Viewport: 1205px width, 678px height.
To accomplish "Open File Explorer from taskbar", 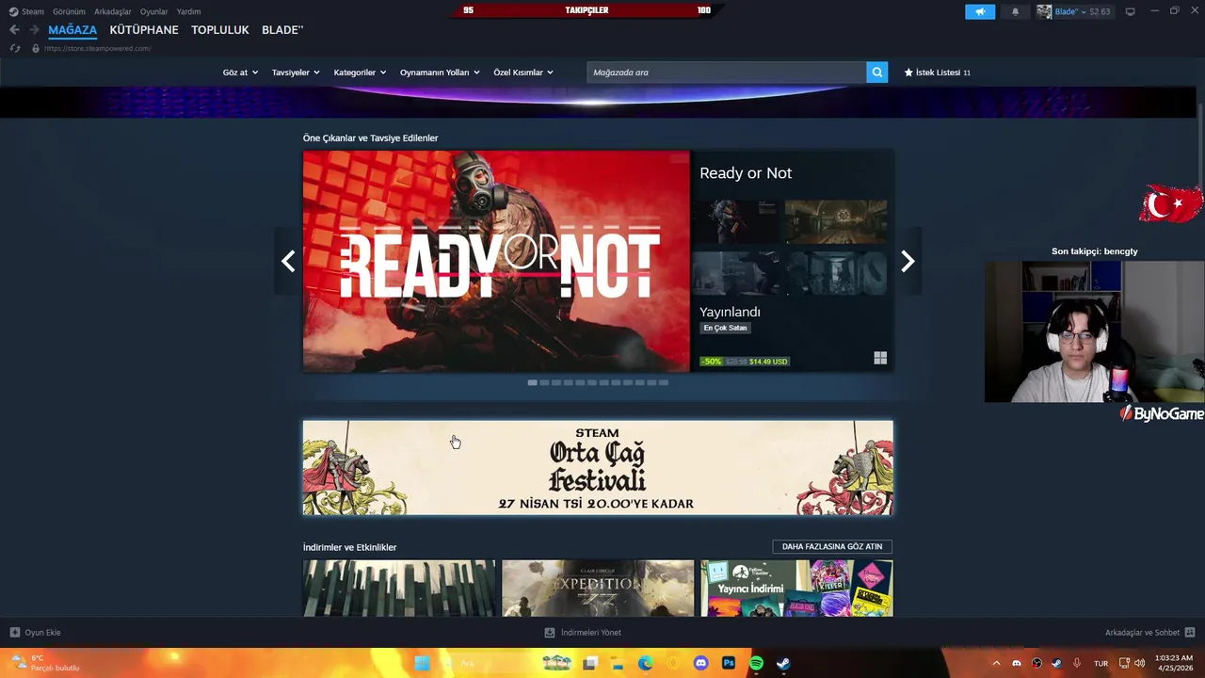I will click(618, 663).
